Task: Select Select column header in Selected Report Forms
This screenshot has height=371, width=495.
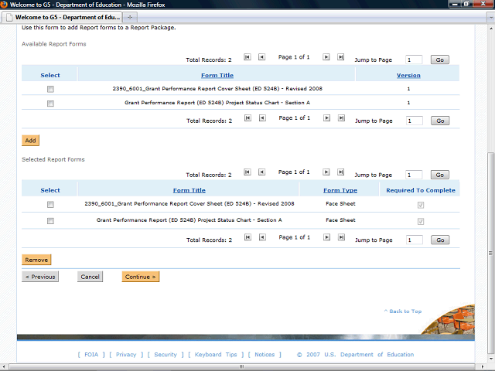Action: click(x=49, y=190)
